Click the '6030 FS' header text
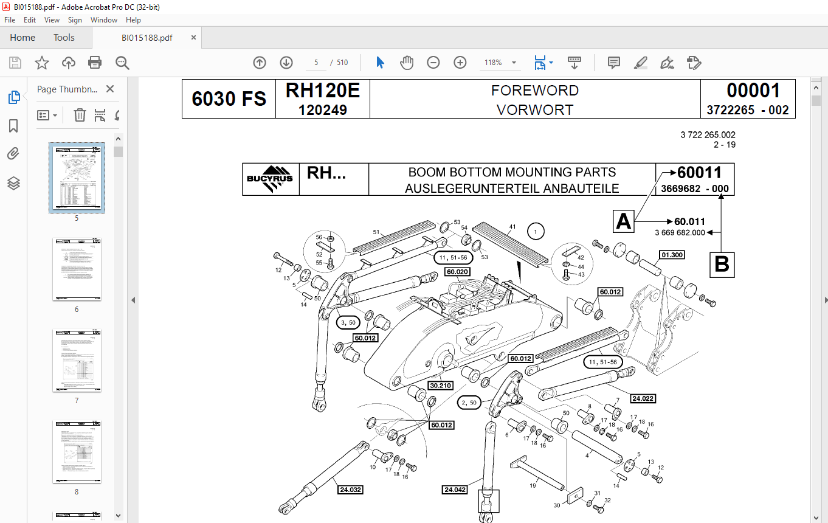Viewport: 828px width, 523px height. pos(229,99)
